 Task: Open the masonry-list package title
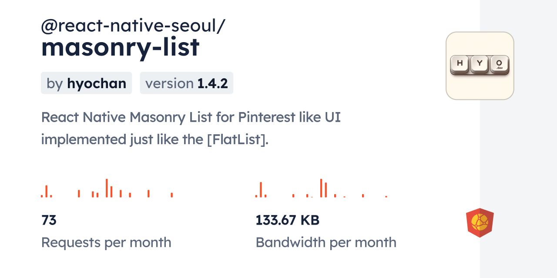point(120,47)
